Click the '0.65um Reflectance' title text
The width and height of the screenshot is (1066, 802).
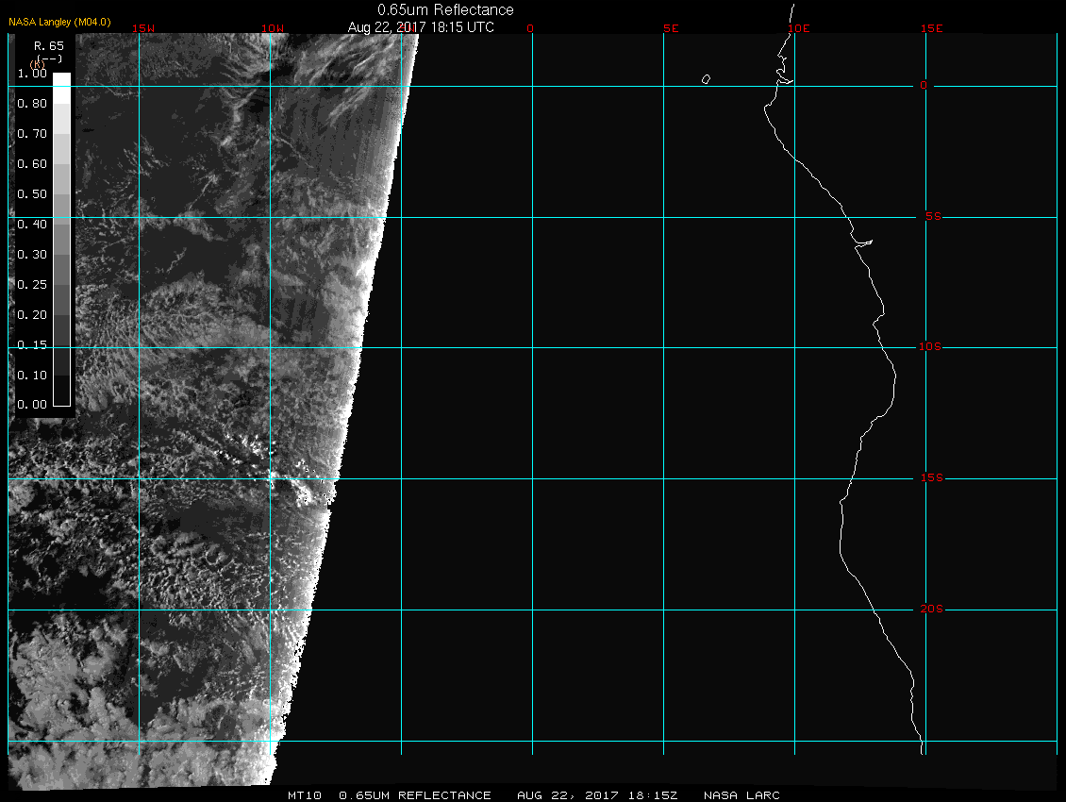coord(445,9)
